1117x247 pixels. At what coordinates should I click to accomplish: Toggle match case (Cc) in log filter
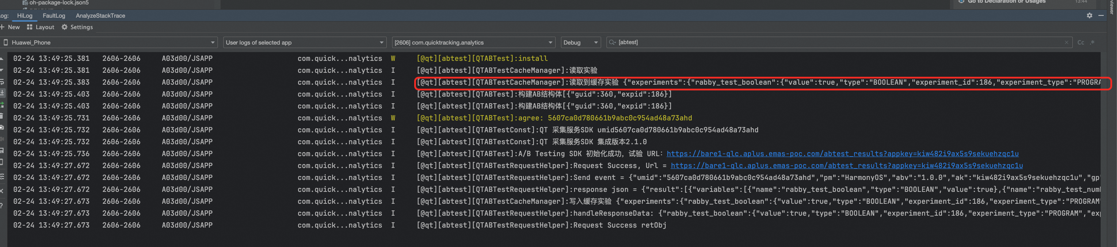pyautogui.click(x=1081, y=42)
